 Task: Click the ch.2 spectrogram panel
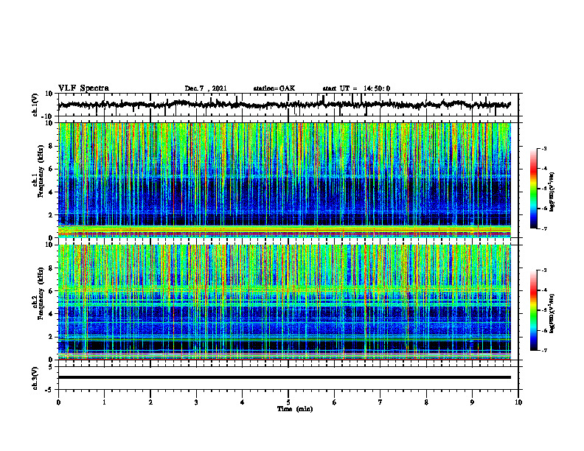pyautogui.click(x=285, y=302)
